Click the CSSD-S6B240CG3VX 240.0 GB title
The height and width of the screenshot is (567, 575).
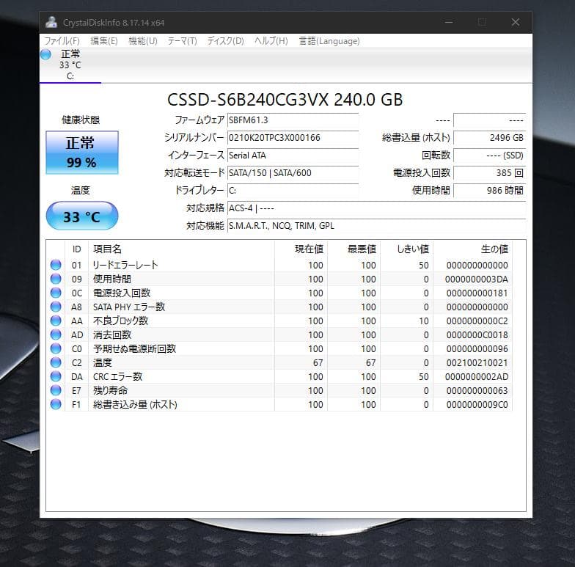pos(285,100)
